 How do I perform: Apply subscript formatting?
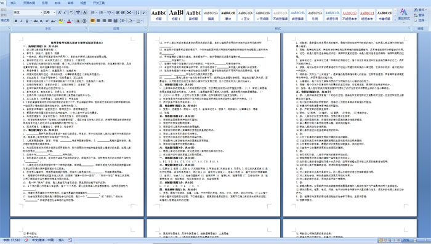click(41, 21)
